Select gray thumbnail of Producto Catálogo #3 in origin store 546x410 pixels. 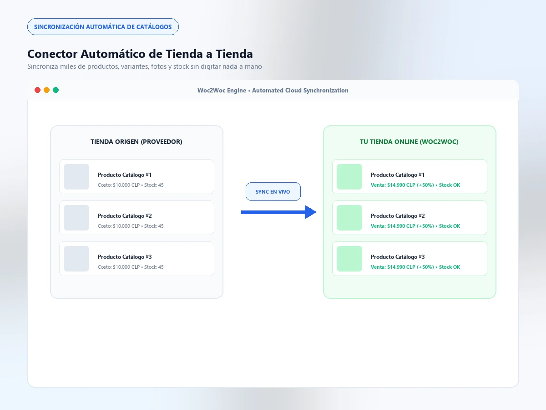[x=76, y=259]
